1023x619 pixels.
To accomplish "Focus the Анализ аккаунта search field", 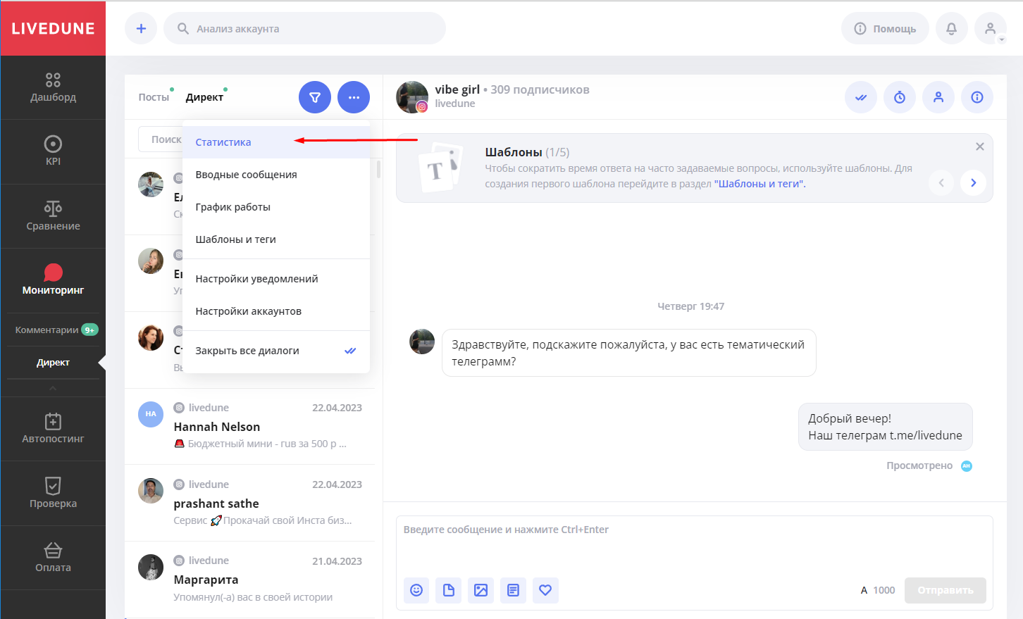I will (x=304, y=28).
